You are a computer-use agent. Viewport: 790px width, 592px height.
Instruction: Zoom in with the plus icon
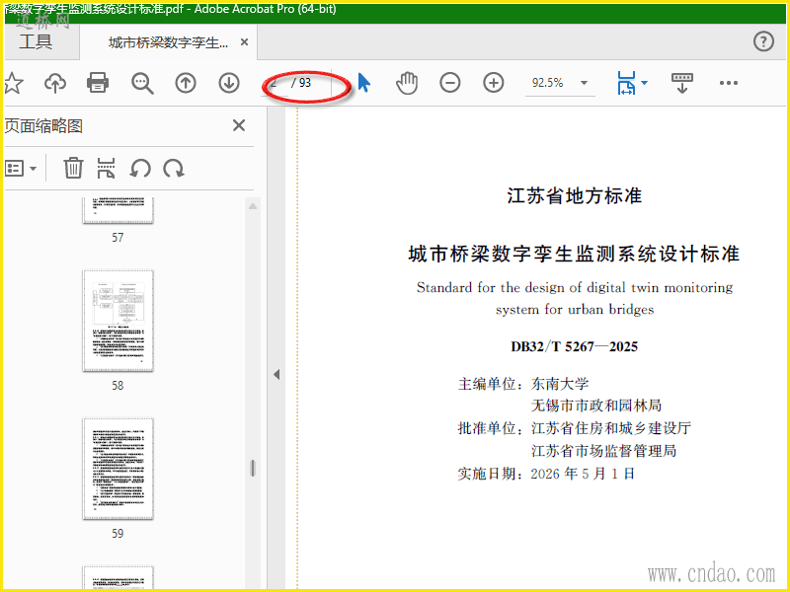pyautogui.click(x=493, y=83)
